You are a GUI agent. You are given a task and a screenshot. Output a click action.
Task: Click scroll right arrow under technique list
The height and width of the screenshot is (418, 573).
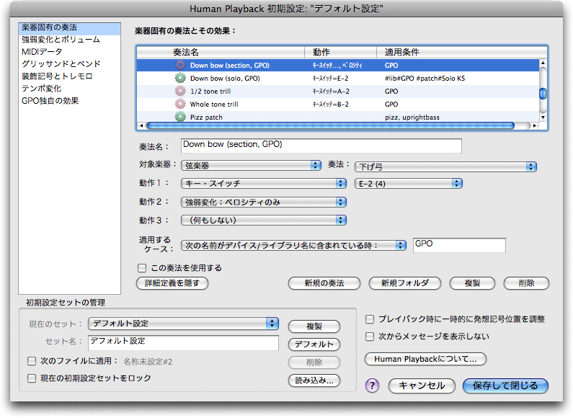(x=535, y=125)
